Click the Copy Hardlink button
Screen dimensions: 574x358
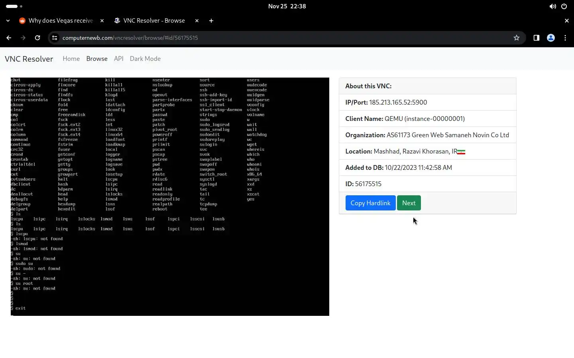click(370, 203)
